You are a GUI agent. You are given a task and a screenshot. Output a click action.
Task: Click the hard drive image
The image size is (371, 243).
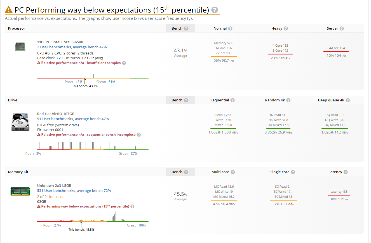(20, 122)
